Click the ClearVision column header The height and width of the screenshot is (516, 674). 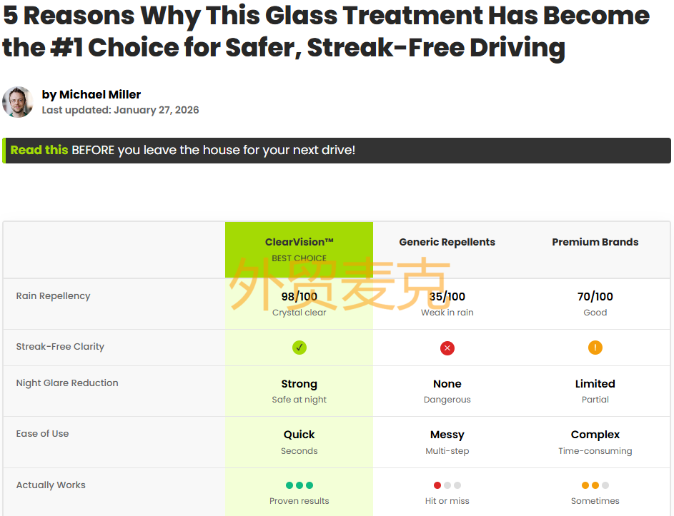(x=299, y=242)
